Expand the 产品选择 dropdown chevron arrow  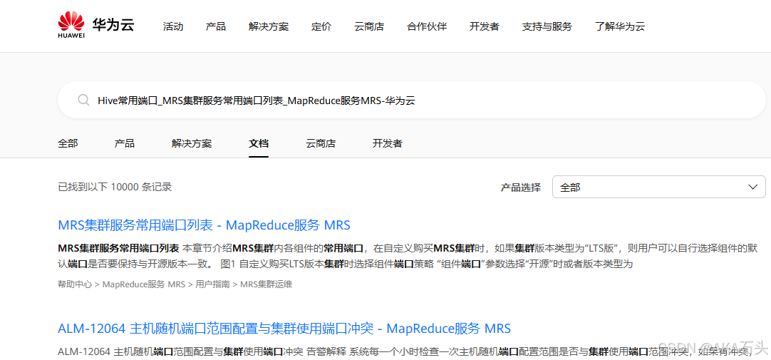tap(752, 187)
